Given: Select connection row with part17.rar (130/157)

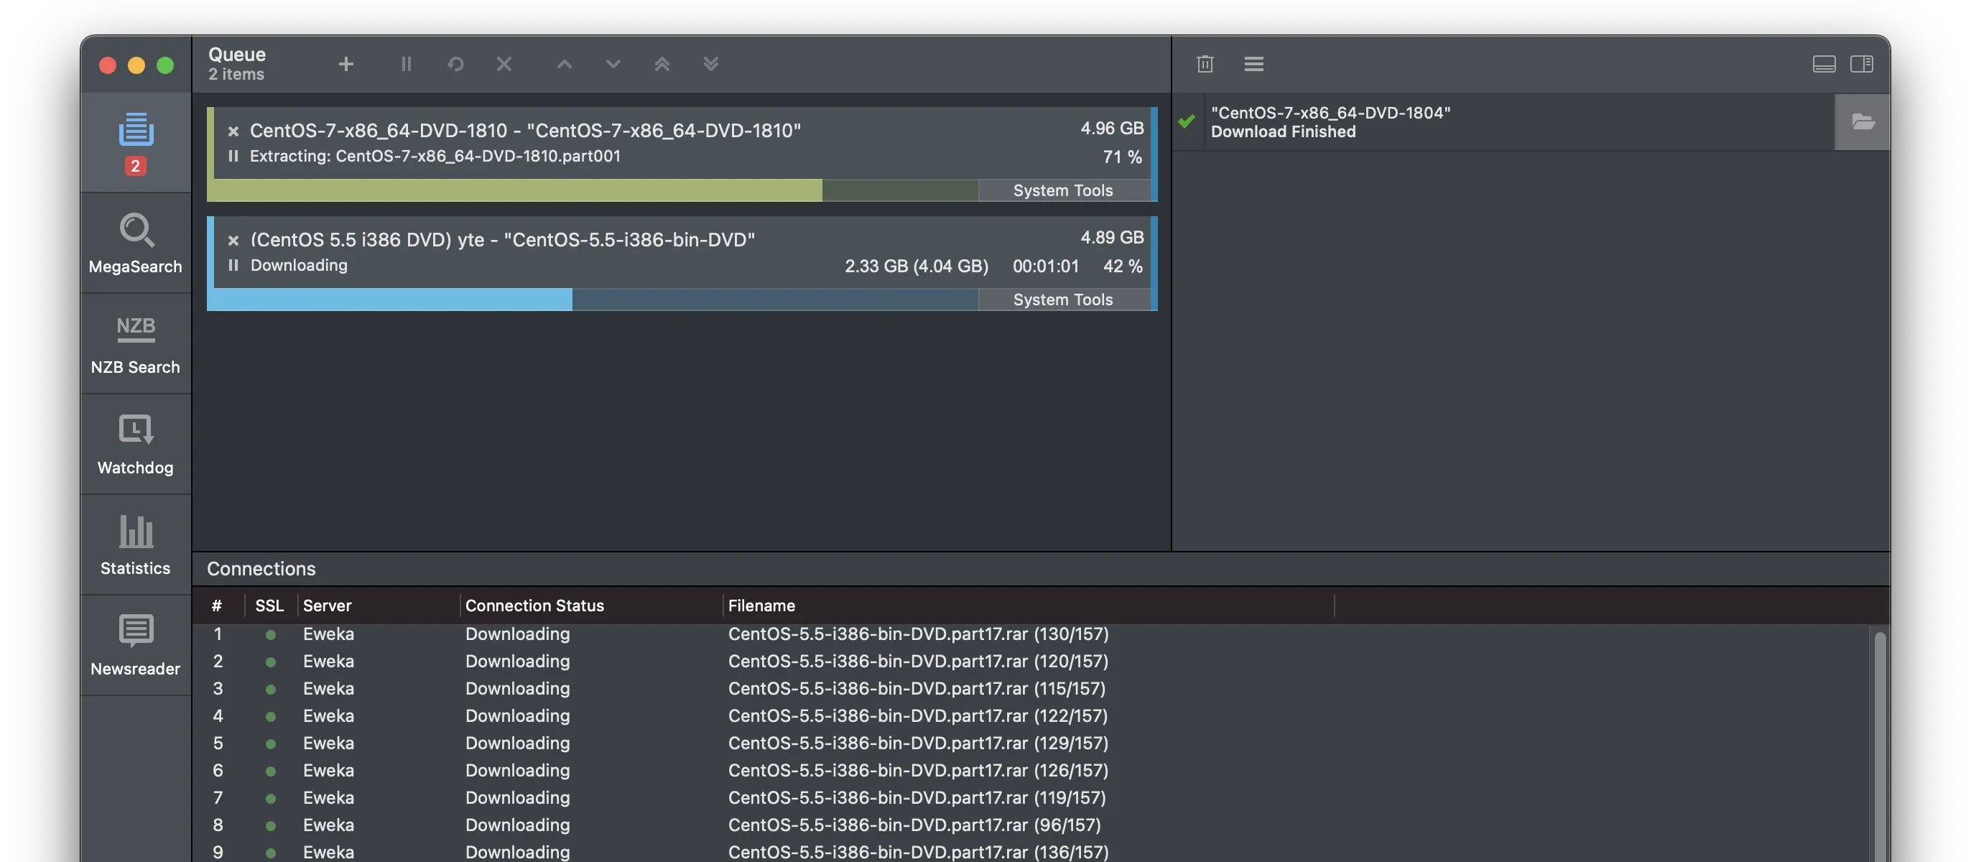Looking at the screenshot, I should [1031, 634].
